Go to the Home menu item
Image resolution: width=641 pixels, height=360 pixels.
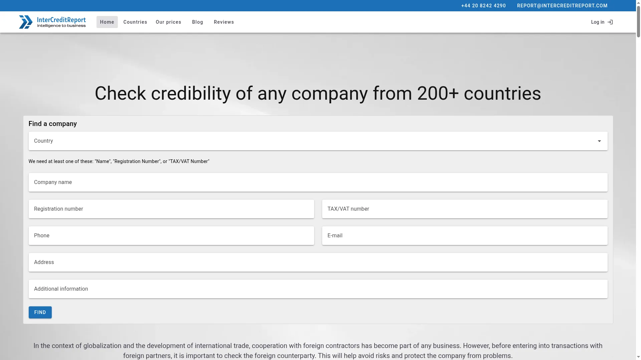pyautogui.click(x=107, y=22)
